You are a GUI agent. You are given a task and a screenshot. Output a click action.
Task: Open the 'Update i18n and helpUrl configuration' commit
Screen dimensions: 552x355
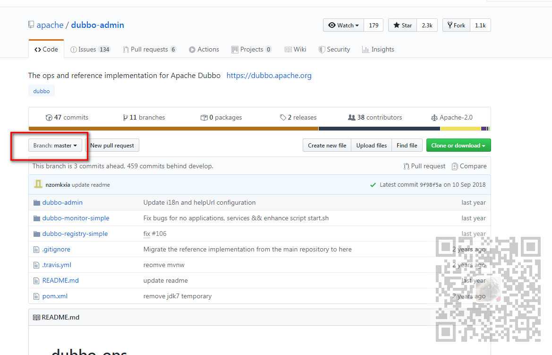click(199, 203)
